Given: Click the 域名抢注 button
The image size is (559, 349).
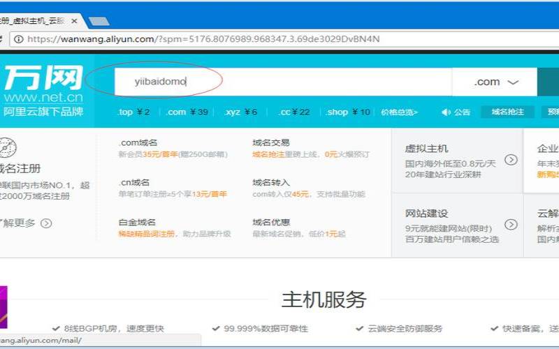Looking at the screenshot, I should pyautogui.click(x=508, y=112).
